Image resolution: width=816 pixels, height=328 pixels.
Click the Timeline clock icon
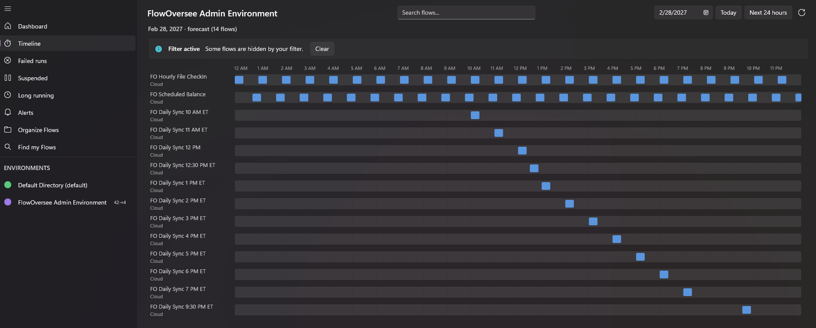coord(8,44)
